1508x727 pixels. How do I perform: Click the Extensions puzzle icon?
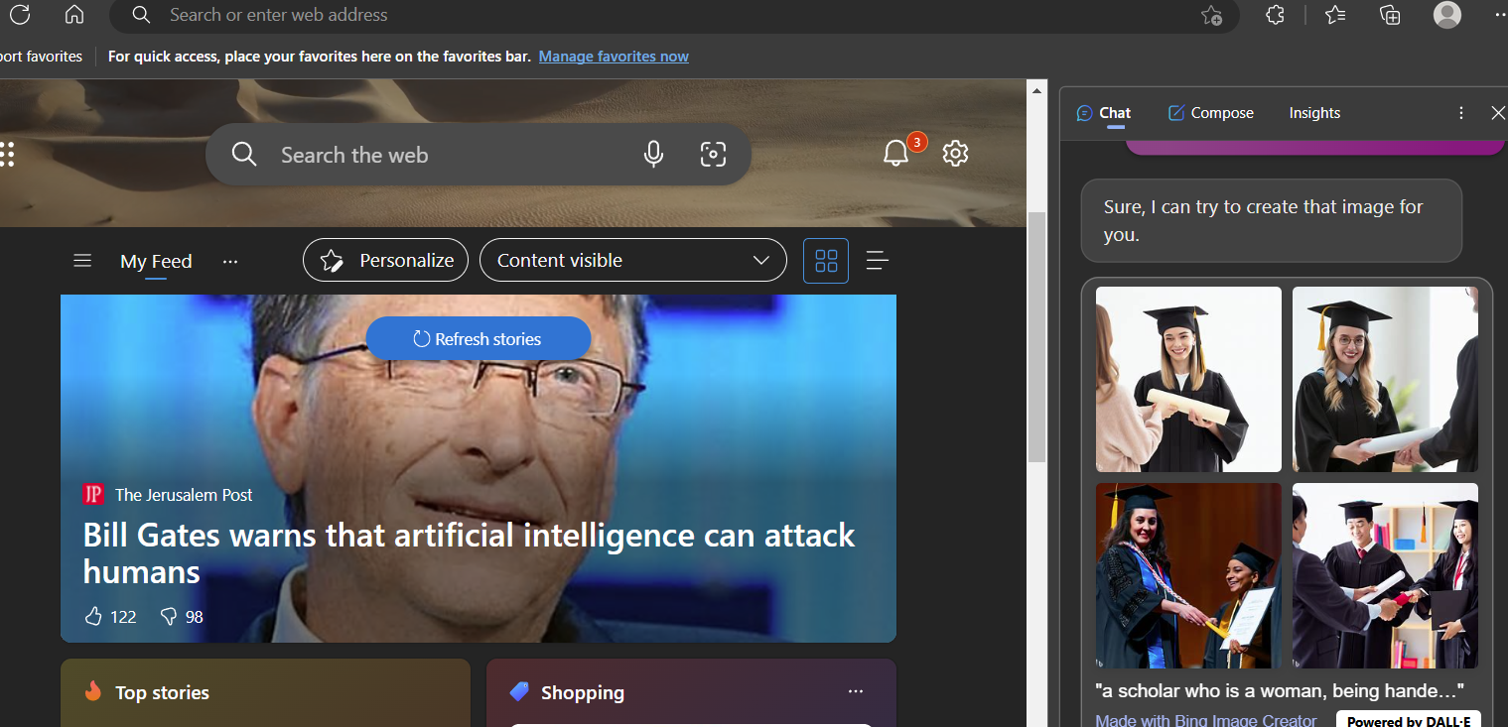click(x=1276, y=15)
